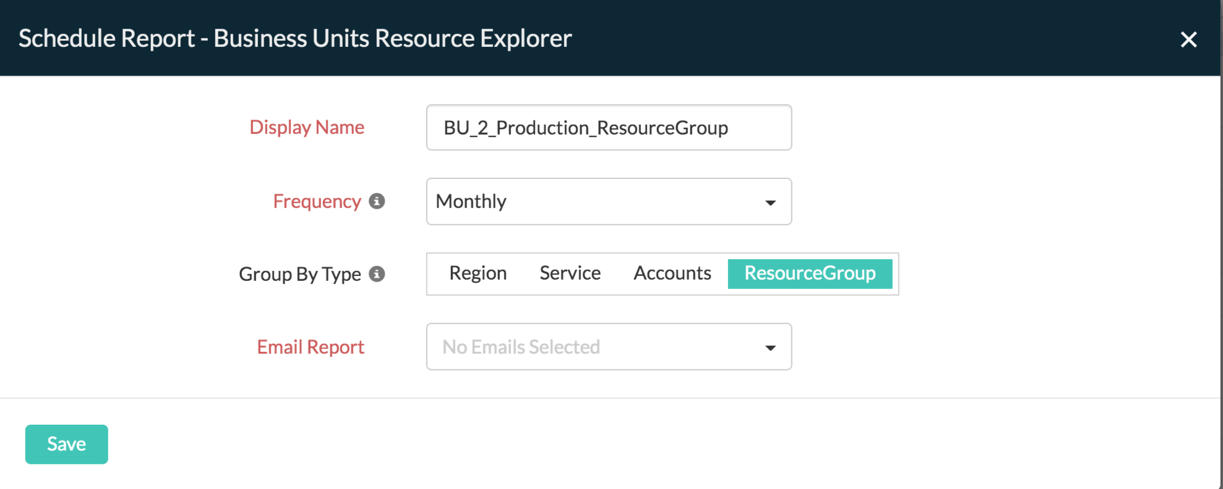Screen dimensions: 1223x489
Task: Click the Group By Type label
Action: point(299,274)
